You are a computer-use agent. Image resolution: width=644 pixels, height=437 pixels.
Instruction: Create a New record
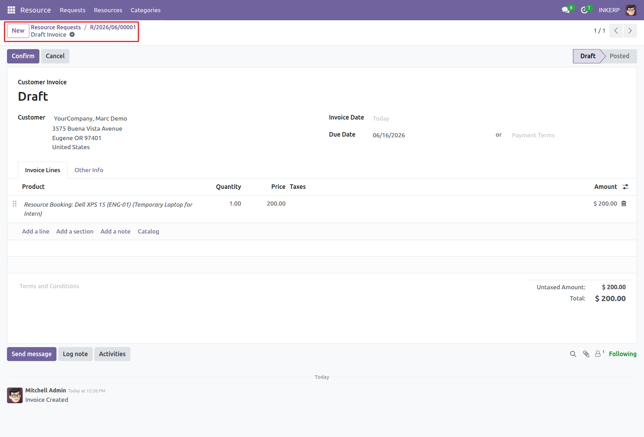[x=18, y=31]
